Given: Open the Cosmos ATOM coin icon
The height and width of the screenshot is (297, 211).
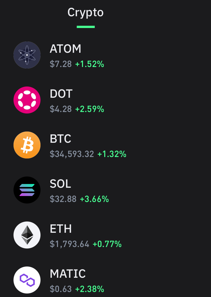Looking at the screenshot, I should pyautogui.click(x=27, y=55).
